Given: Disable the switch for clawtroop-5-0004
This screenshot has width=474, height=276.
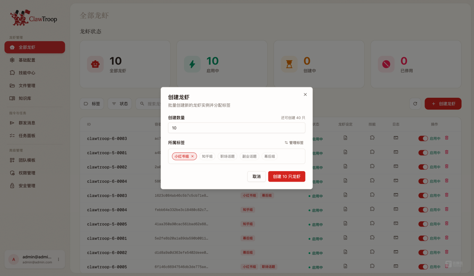Looking at the screenshot, I should click(x=423, y=209).
